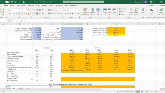Click the Decrease Font Size icon

(30, 10)
